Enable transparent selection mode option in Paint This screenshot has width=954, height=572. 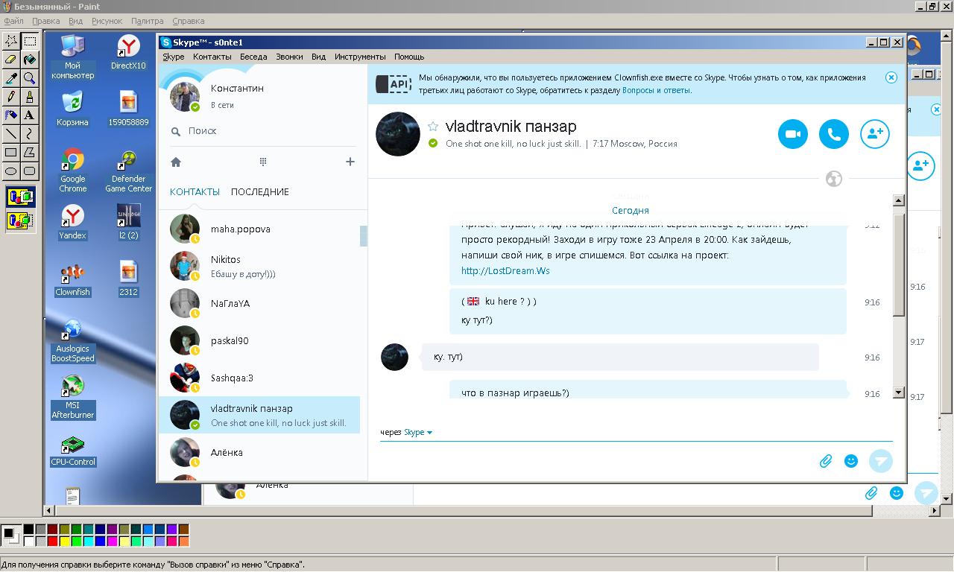(x=21, y=220)
